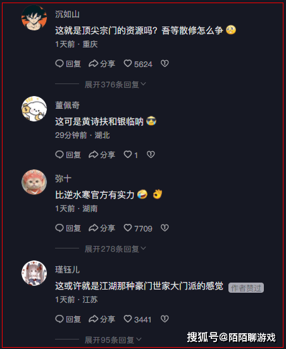Share 董佩奇's comment

tap(102, 155)
